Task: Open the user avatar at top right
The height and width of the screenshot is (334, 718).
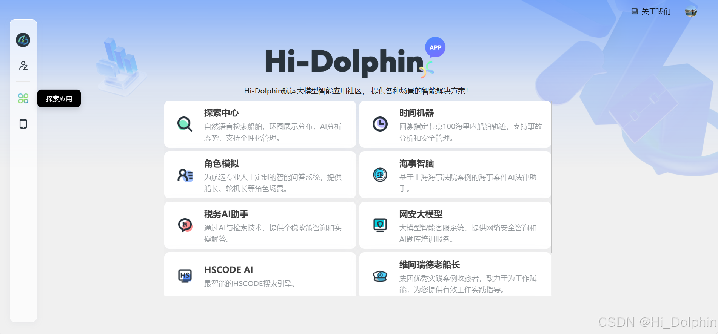Action: coord(691,12)
